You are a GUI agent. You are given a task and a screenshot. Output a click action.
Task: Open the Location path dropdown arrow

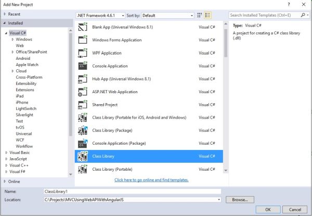219,200
